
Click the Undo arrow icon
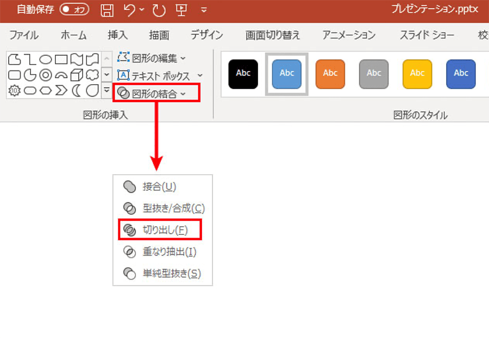click(x=130, y=10)
